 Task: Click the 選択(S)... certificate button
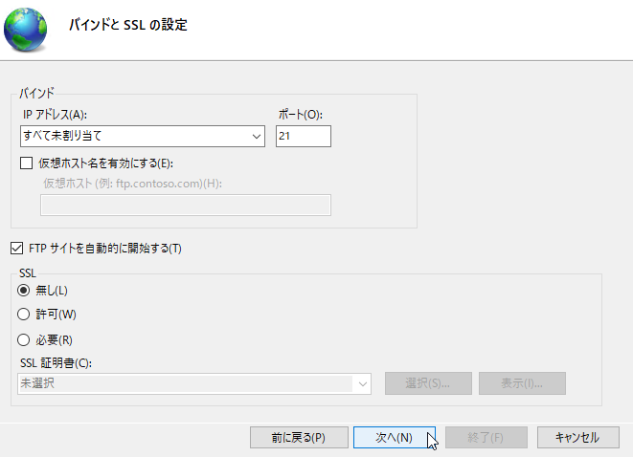[428, 383]
